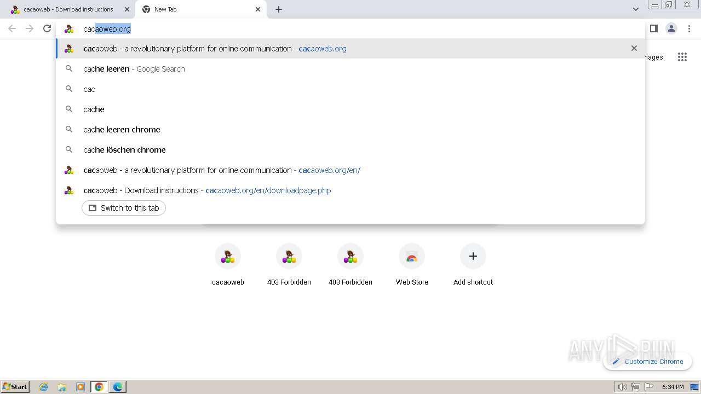701x394 pixels.
Task: Open Windows Media Player from taskbar
Action: tap(81, 387)
